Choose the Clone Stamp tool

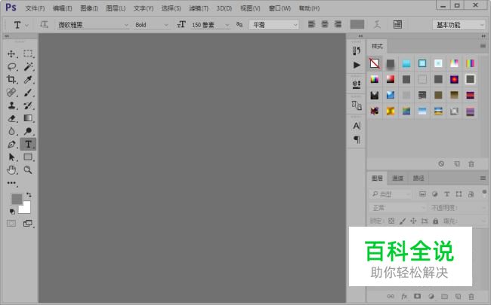(x=11, y=105)
